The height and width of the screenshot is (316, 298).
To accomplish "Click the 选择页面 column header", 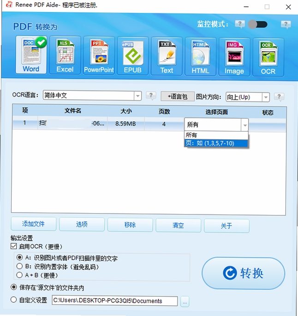I will pos(217,112).
